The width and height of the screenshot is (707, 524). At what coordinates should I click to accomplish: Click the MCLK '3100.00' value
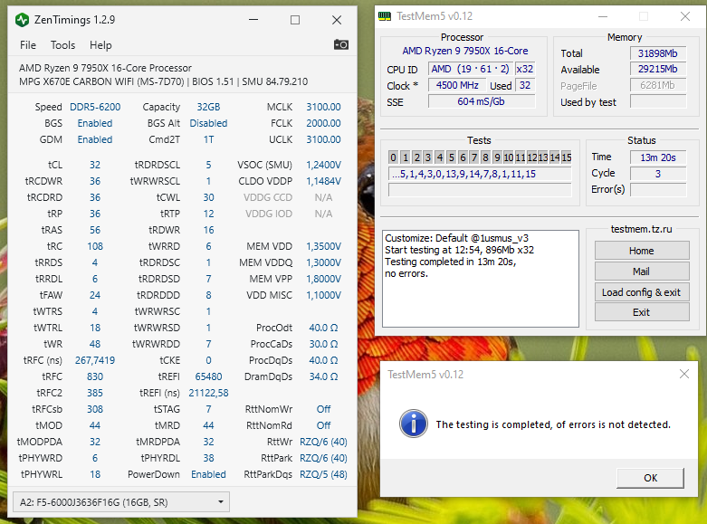click(323, 107)
